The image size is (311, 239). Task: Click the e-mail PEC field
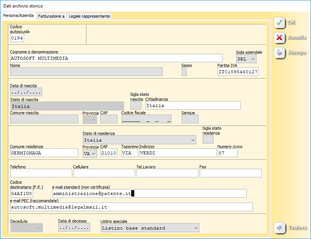(x=131, y=207)
